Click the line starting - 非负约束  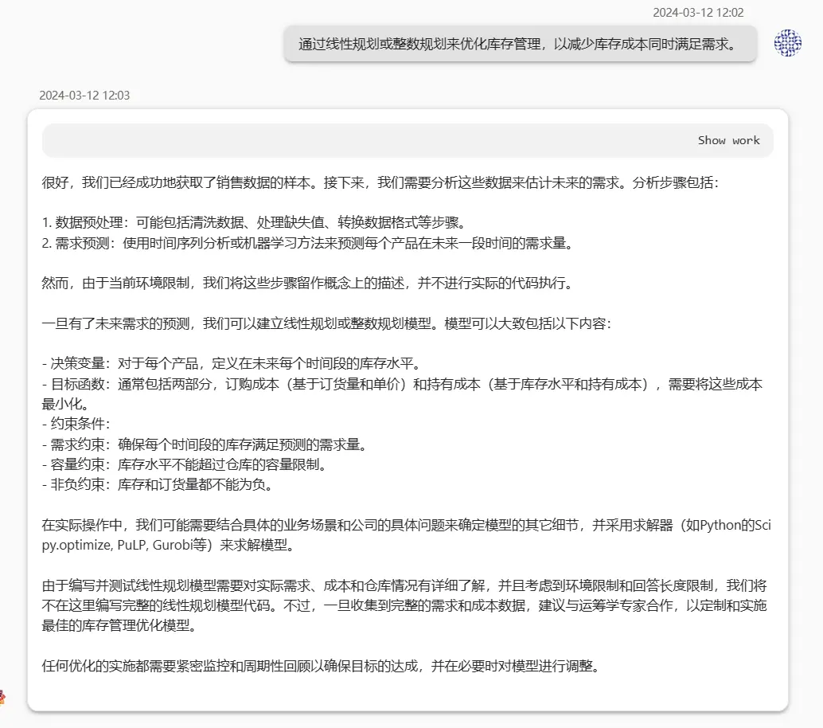[x=158, y=485]
